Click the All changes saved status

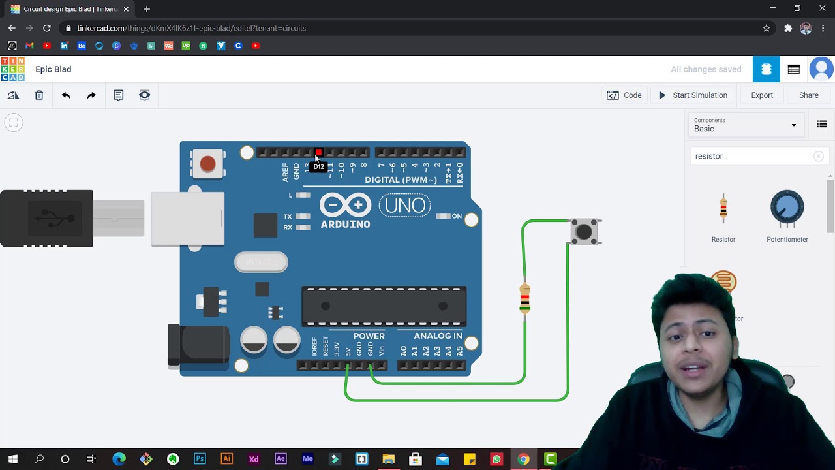(x=706, y=69)
